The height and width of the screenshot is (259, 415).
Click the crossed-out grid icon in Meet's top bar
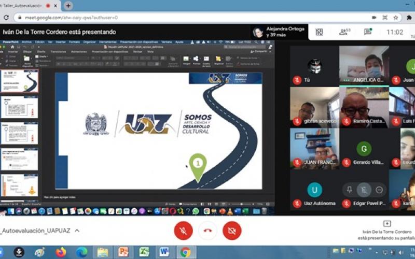319,32
